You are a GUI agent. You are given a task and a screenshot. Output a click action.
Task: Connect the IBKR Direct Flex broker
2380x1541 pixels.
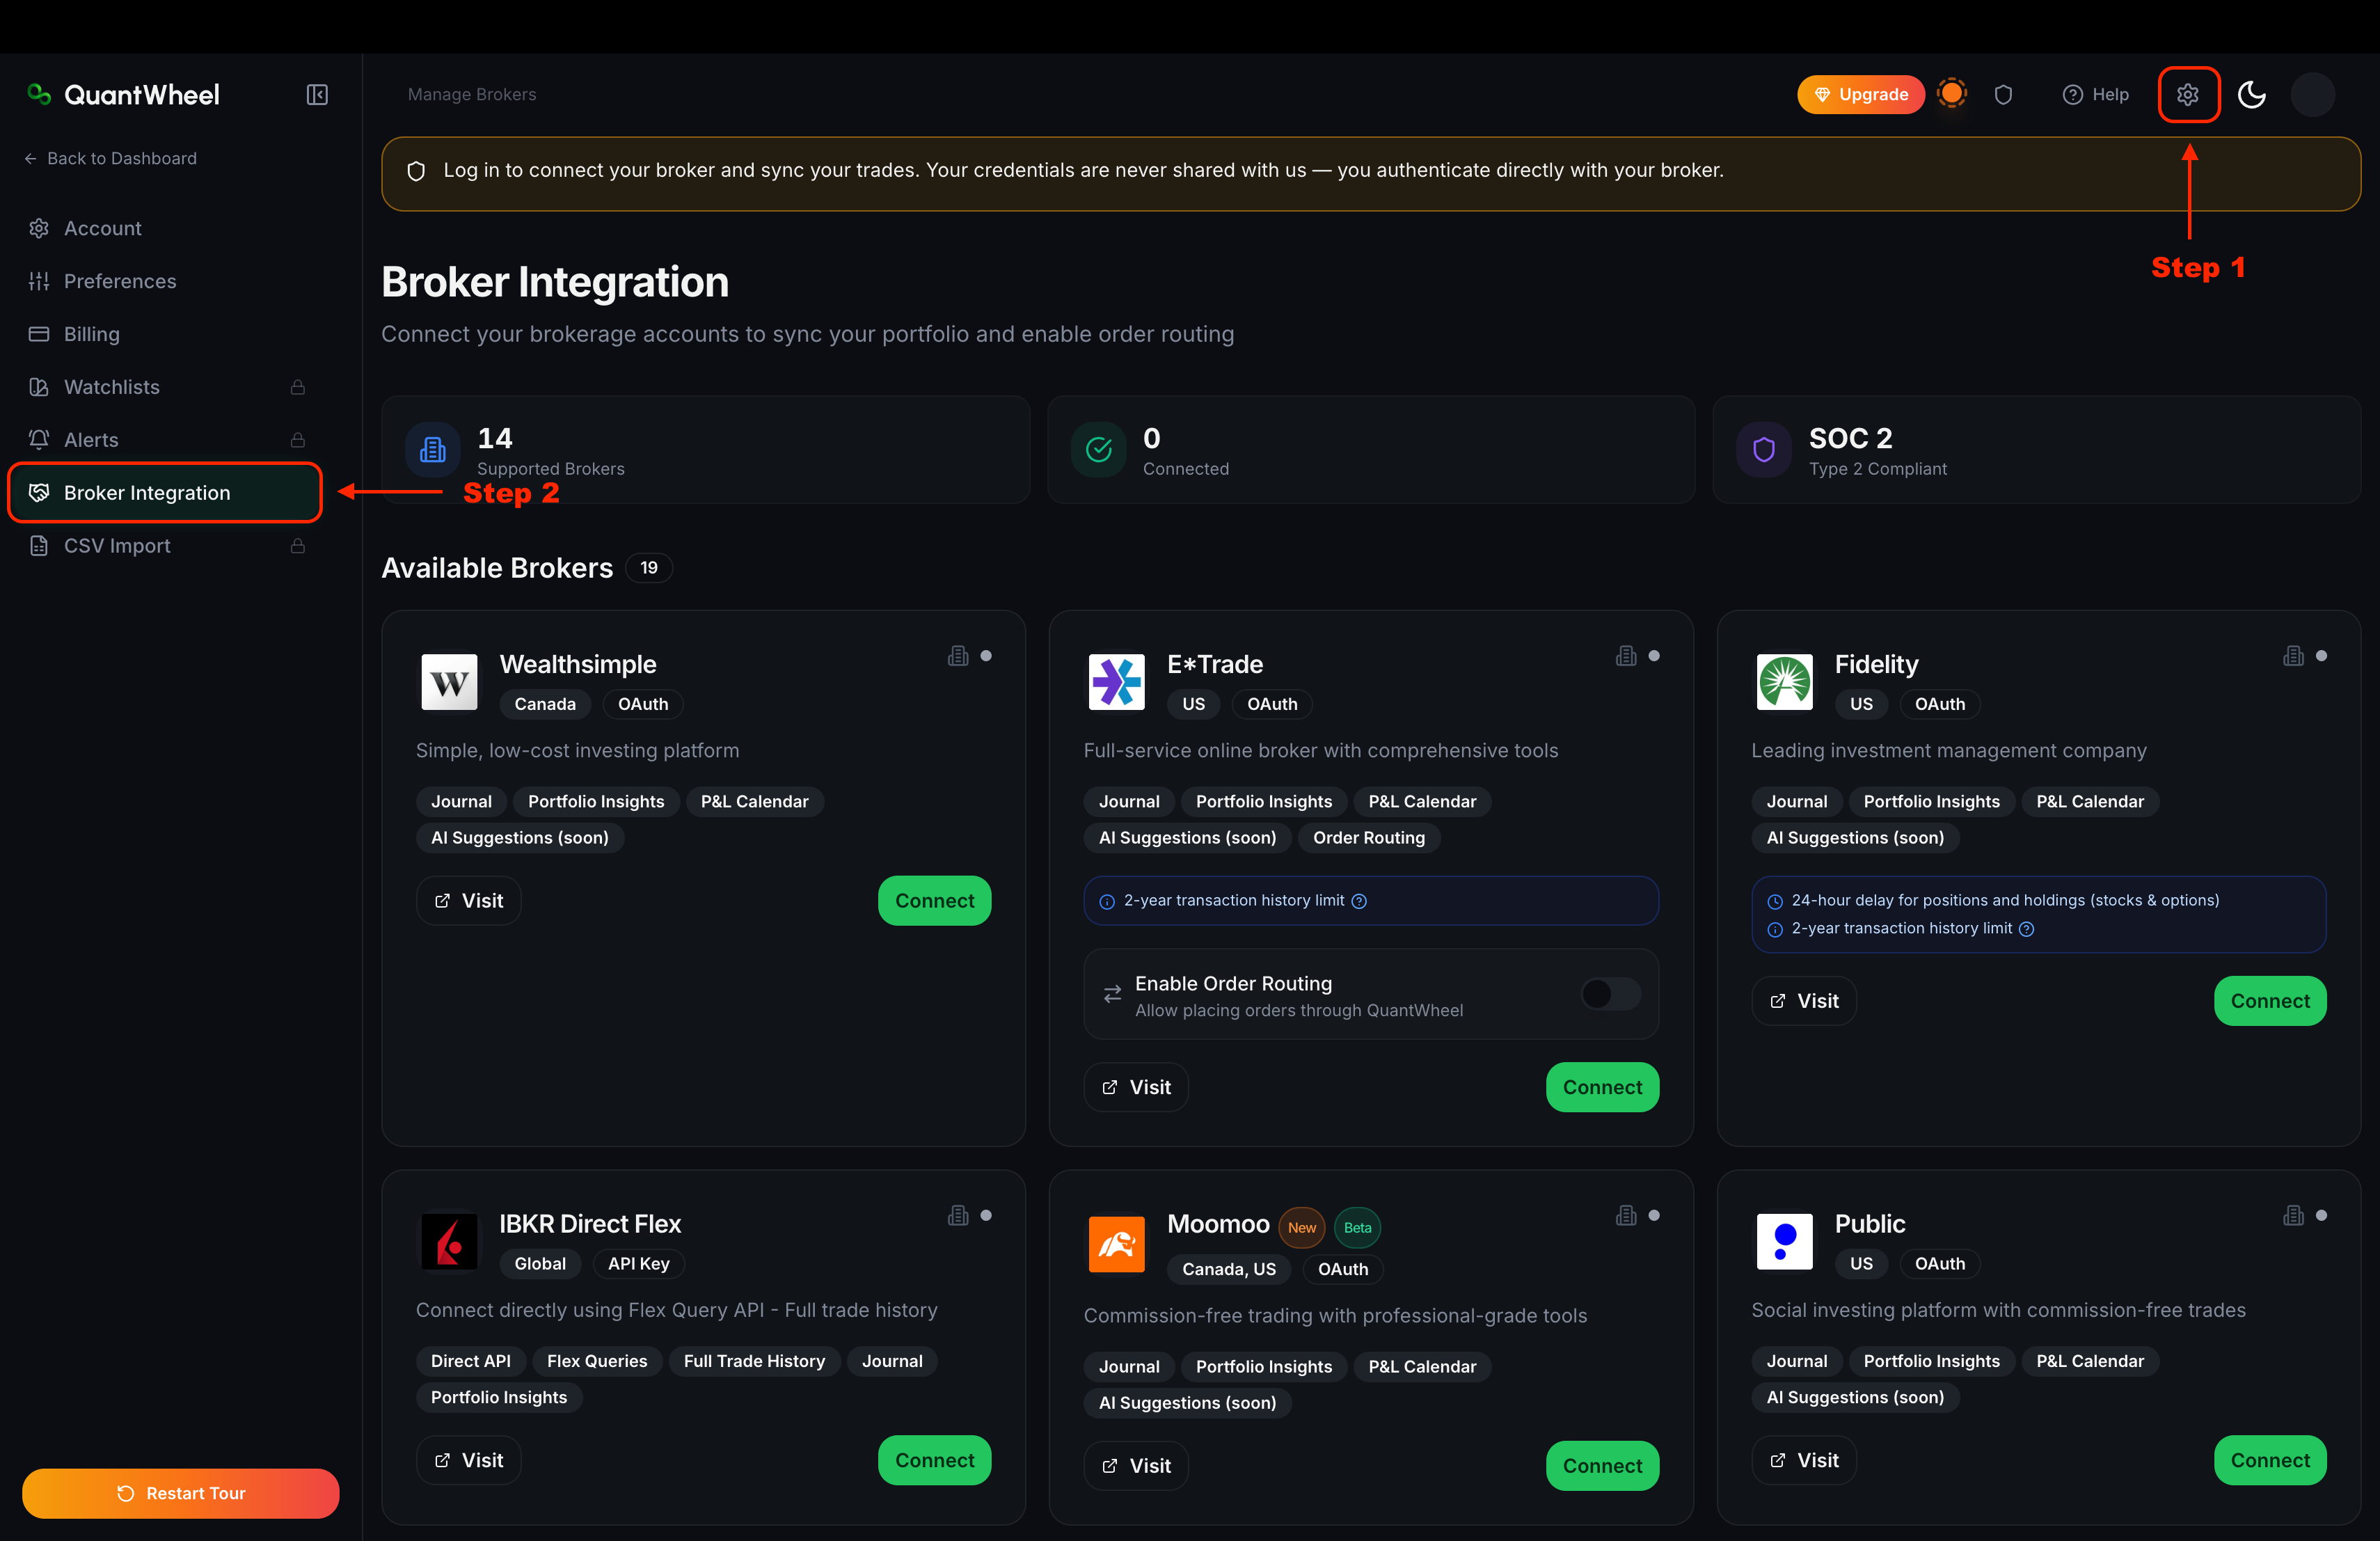(x=934, y=1460)
